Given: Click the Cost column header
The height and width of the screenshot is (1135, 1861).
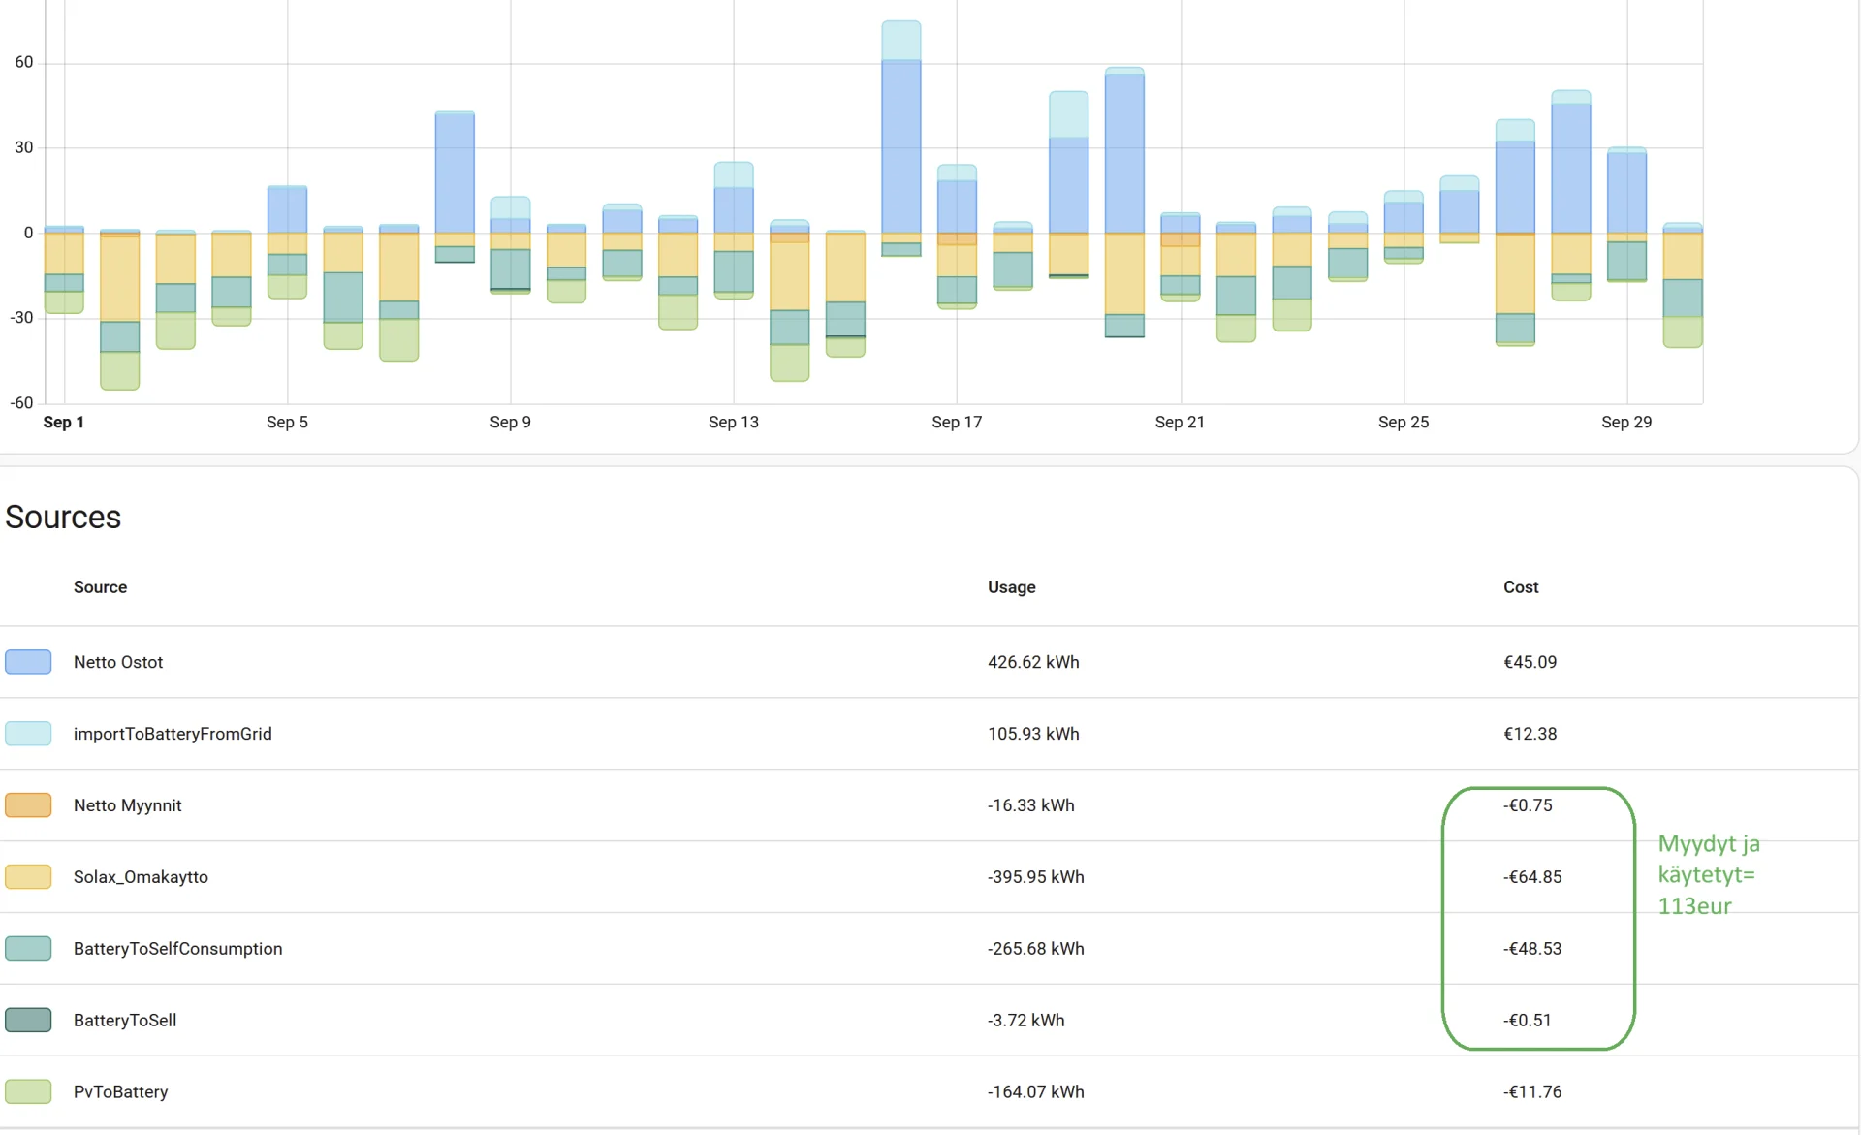Looking at the screenshot, I should pyautogui.click(x=1521, y=587).
